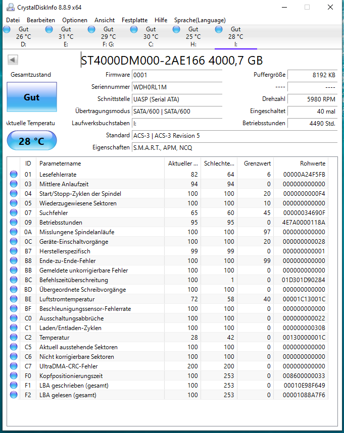The width and height of the screenshot is (344, 433).
Task: Click the Firmware field 0001
Action: (177, 75)
